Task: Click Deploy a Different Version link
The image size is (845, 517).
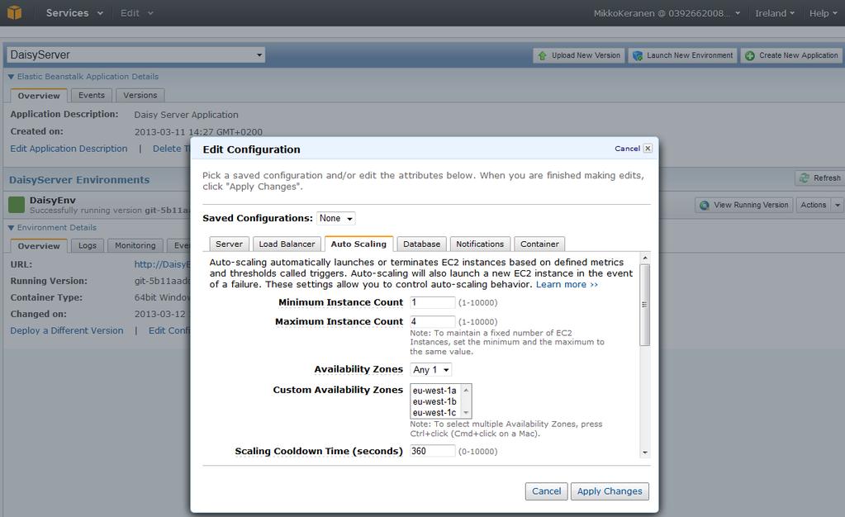Action: tap(67, 330)
